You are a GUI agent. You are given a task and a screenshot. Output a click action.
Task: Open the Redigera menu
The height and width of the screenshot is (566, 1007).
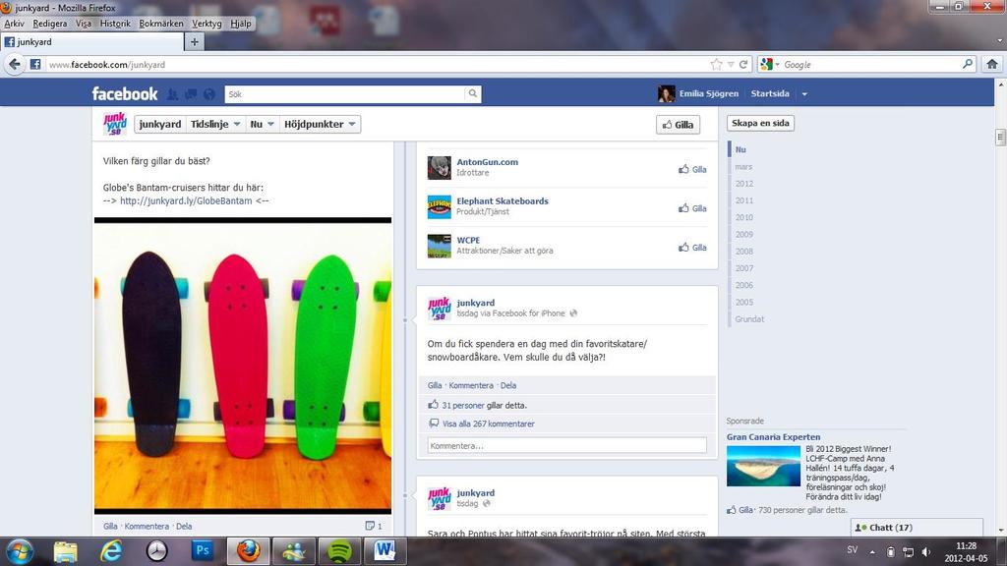[x=50, y=24]
